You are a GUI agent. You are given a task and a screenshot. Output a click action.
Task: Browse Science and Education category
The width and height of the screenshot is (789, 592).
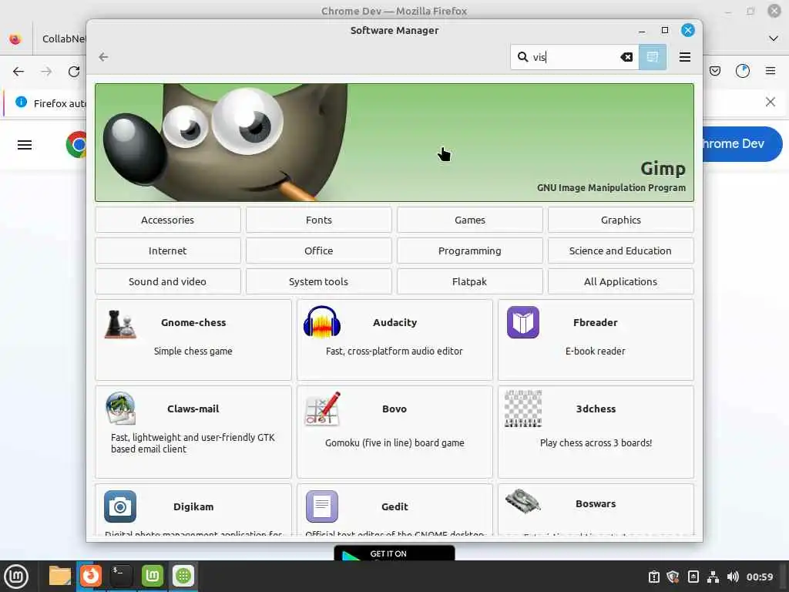coord(621,251)
